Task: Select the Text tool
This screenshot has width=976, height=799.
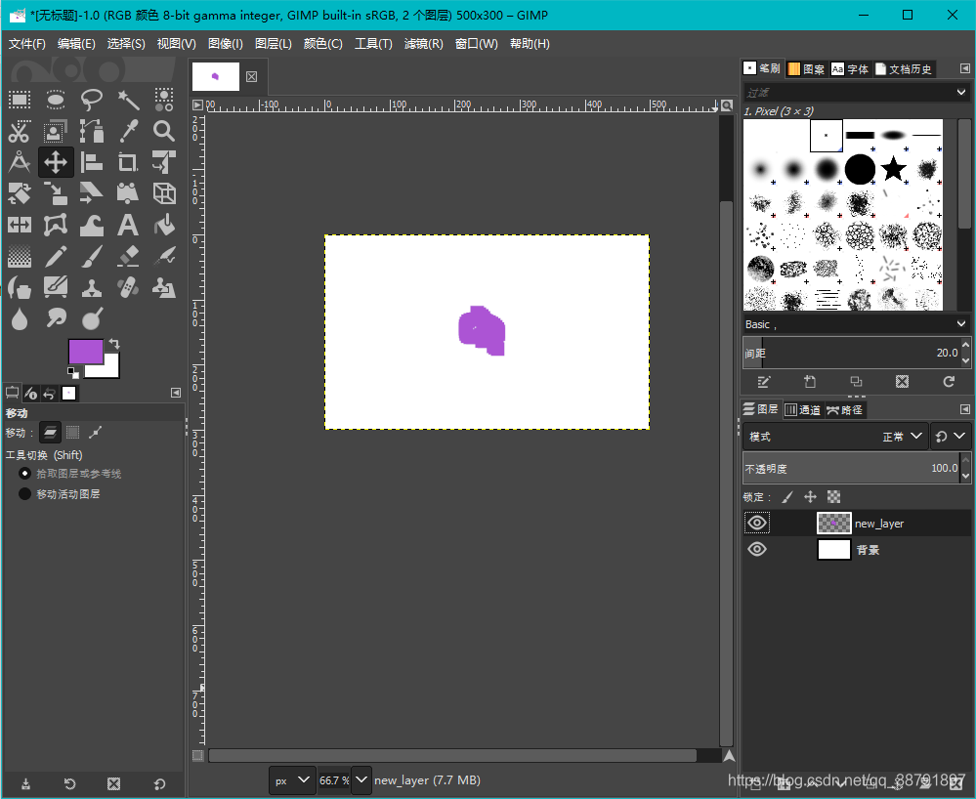Action: (128, 226)
